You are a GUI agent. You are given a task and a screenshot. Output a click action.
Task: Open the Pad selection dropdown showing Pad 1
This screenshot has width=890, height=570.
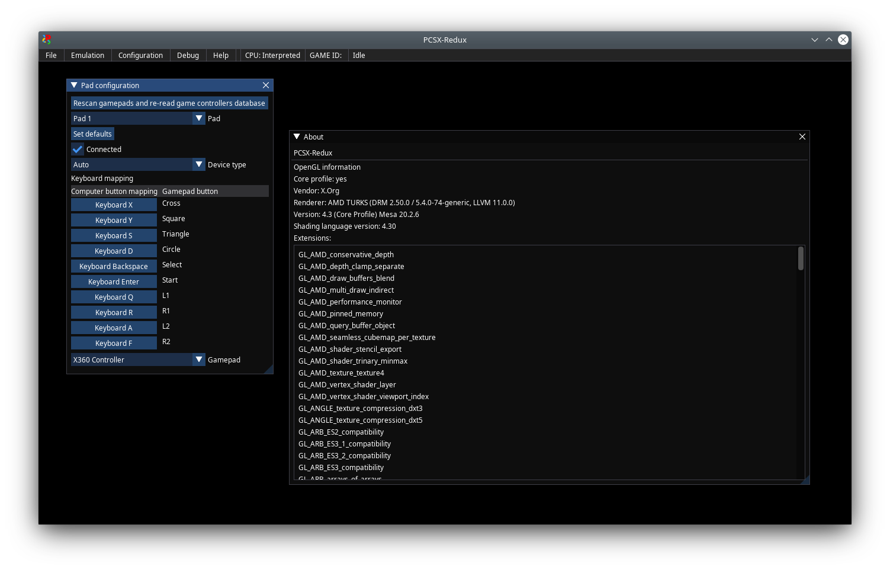[198, 118]
